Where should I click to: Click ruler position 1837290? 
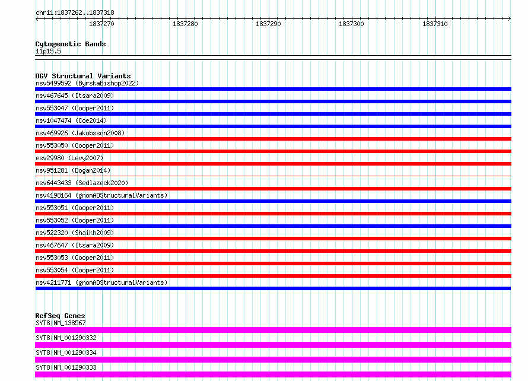[x=268, y=24]
